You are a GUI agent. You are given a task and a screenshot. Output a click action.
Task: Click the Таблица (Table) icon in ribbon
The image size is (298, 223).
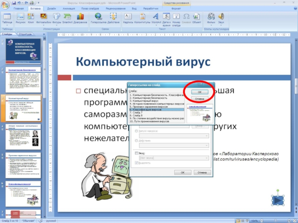[x=7, y=17]
